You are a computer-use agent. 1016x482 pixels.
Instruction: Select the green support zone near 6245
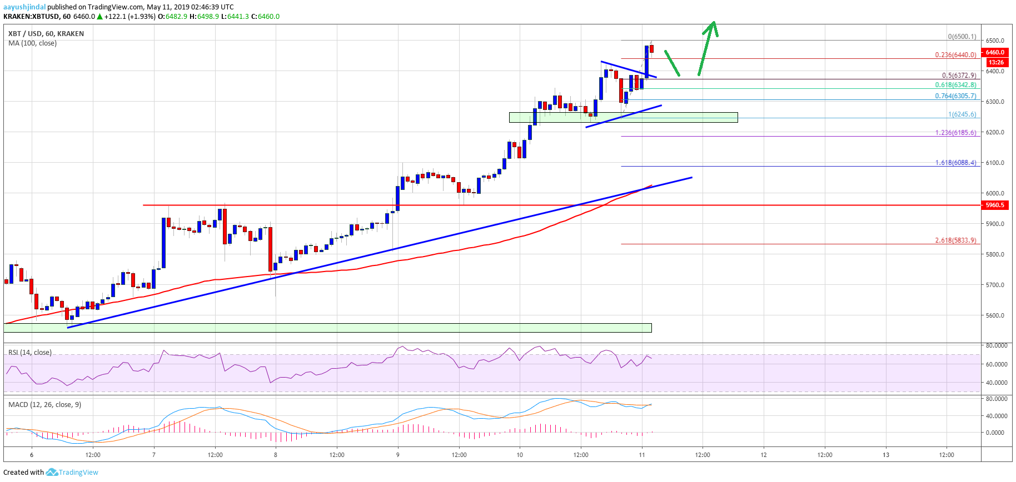point(623,117)
